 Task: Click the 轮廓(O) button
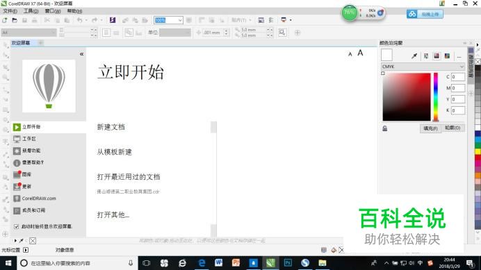pos(453,128)
